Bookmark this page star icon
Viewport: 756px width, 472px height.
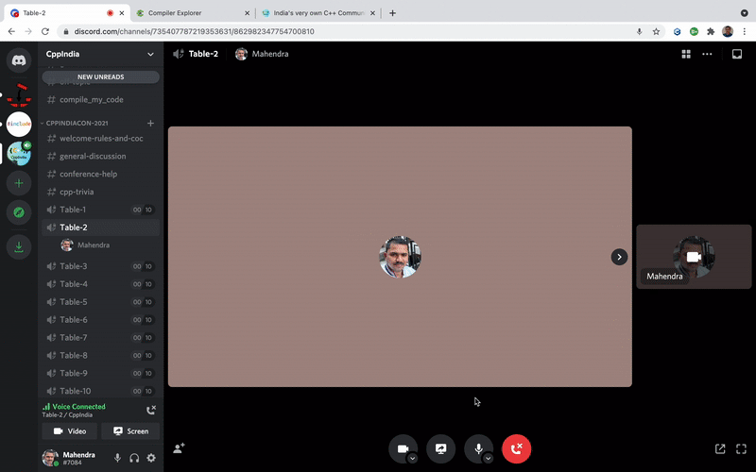tap(656, 31)
